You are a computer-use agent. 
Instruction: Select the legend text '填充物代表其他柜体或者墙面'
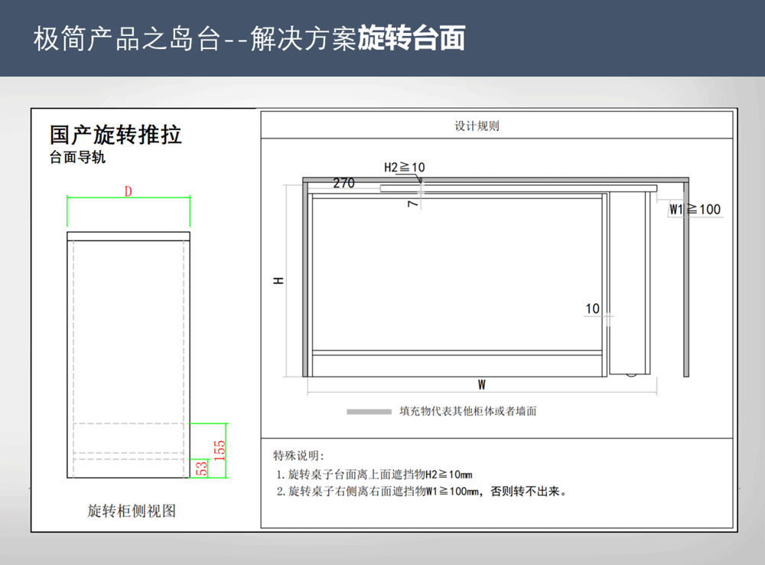coord(468,411)
